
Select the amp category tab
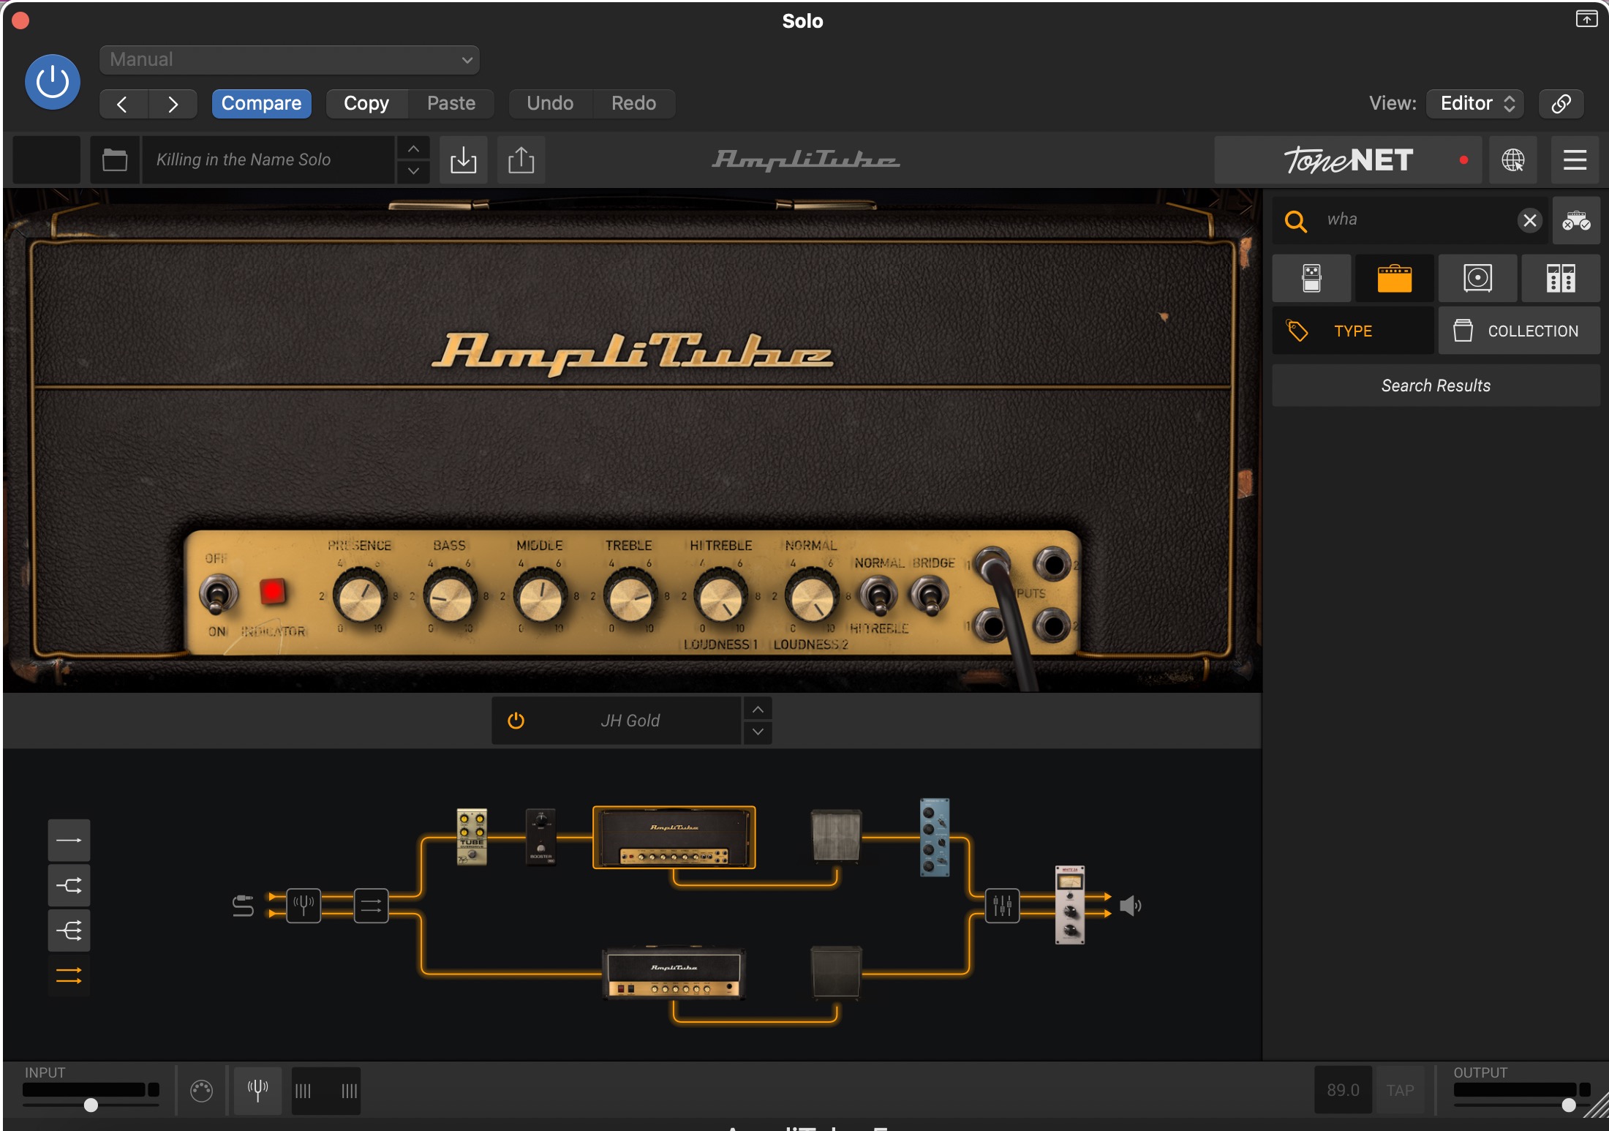pyautogui.click(x=1395, y=279)
